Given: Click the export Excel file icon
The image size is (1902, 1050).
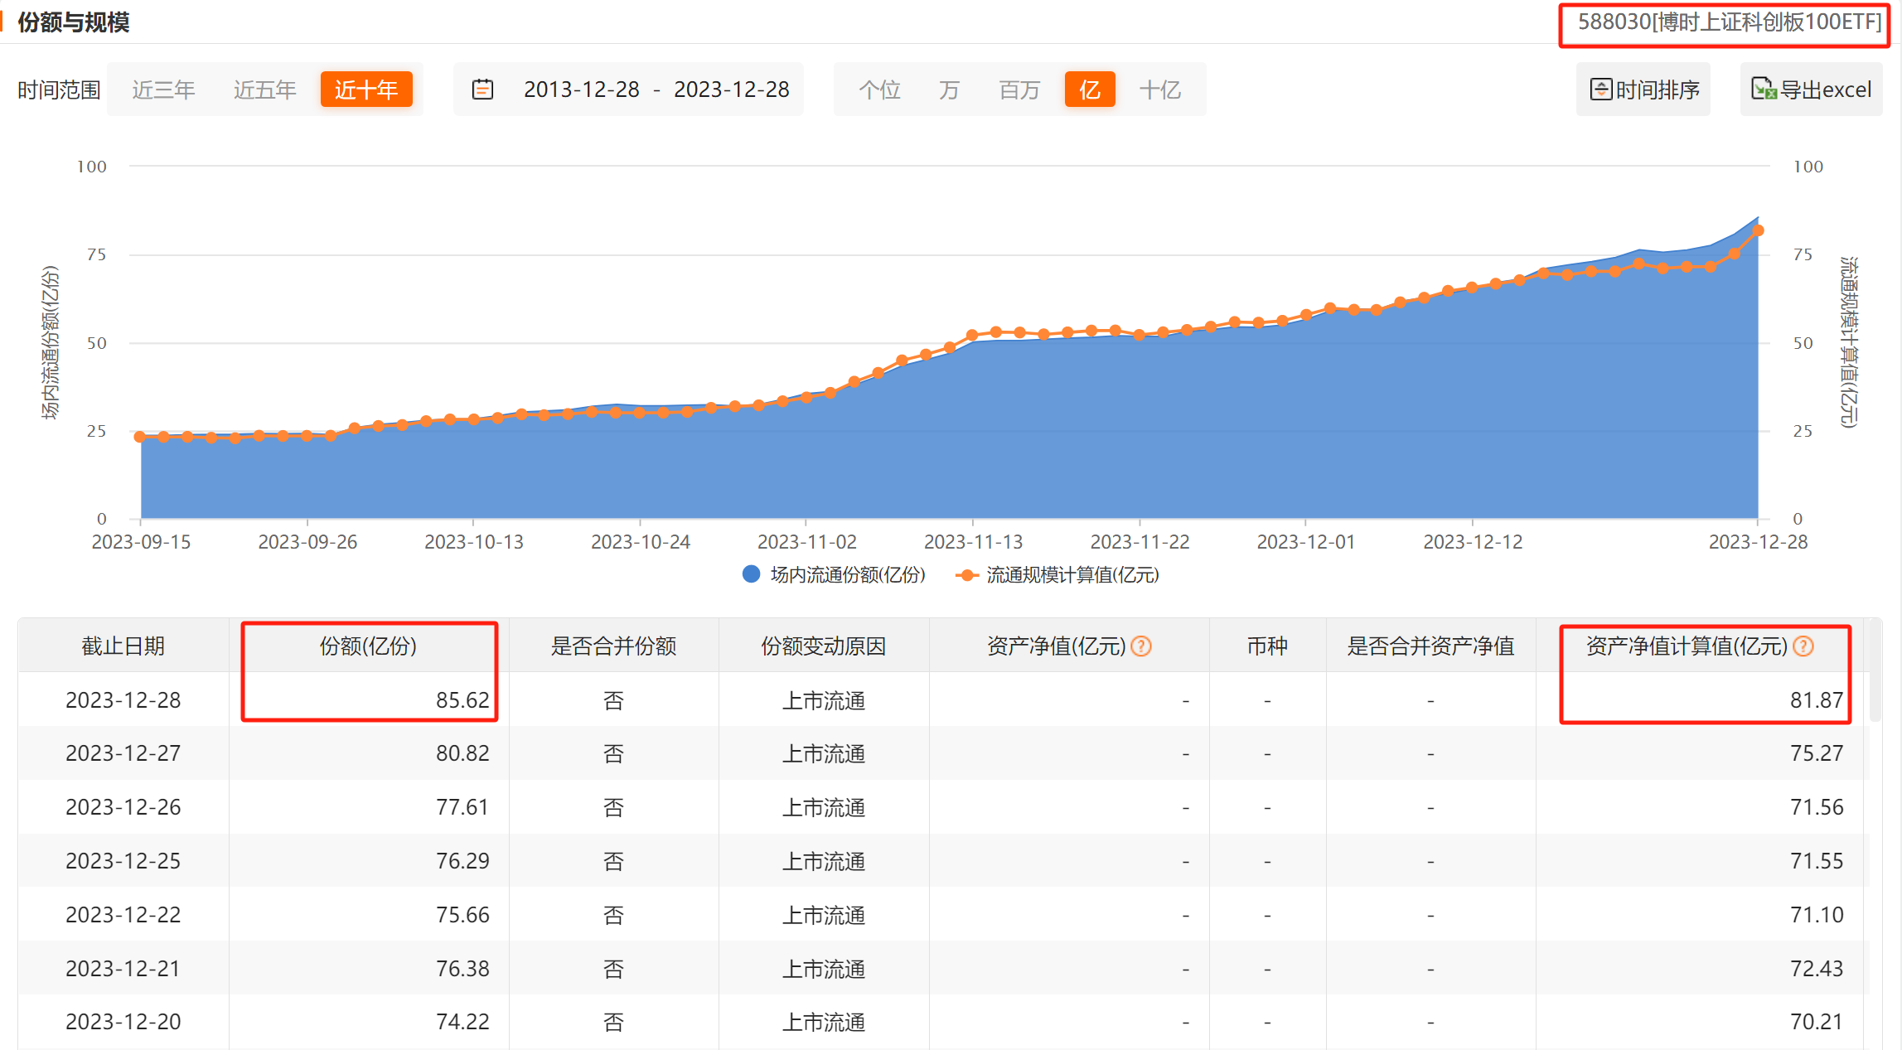Looking at the screenshot, I should [x=1763, y=89].
